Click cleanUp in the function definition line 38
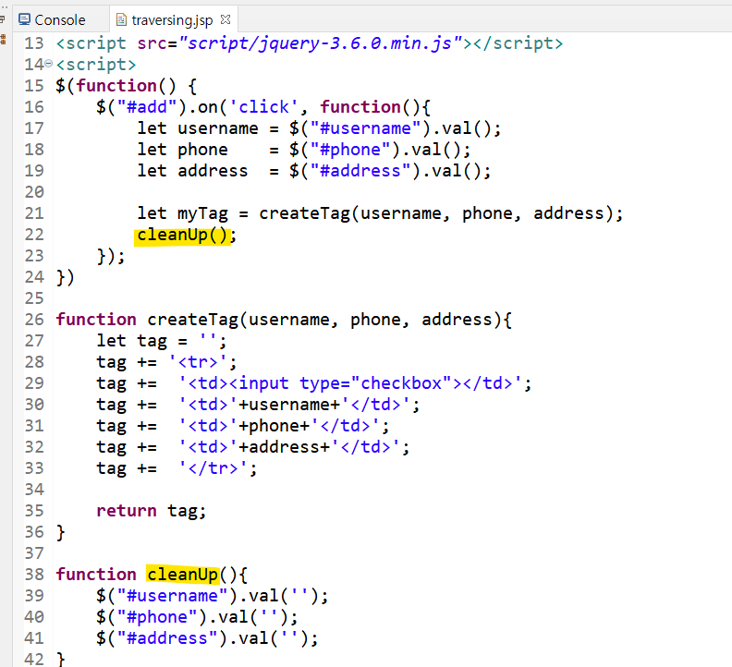This screenshot has width=732, height=667. tap(182, 575)
